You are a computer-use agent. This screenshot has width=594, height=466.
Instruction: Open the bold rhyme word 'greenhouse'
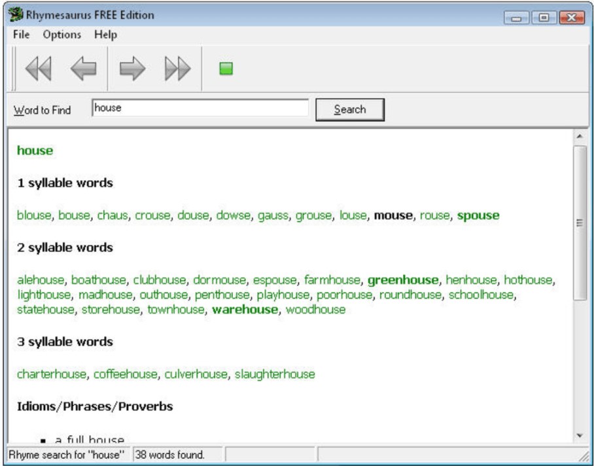pos(403,281)
